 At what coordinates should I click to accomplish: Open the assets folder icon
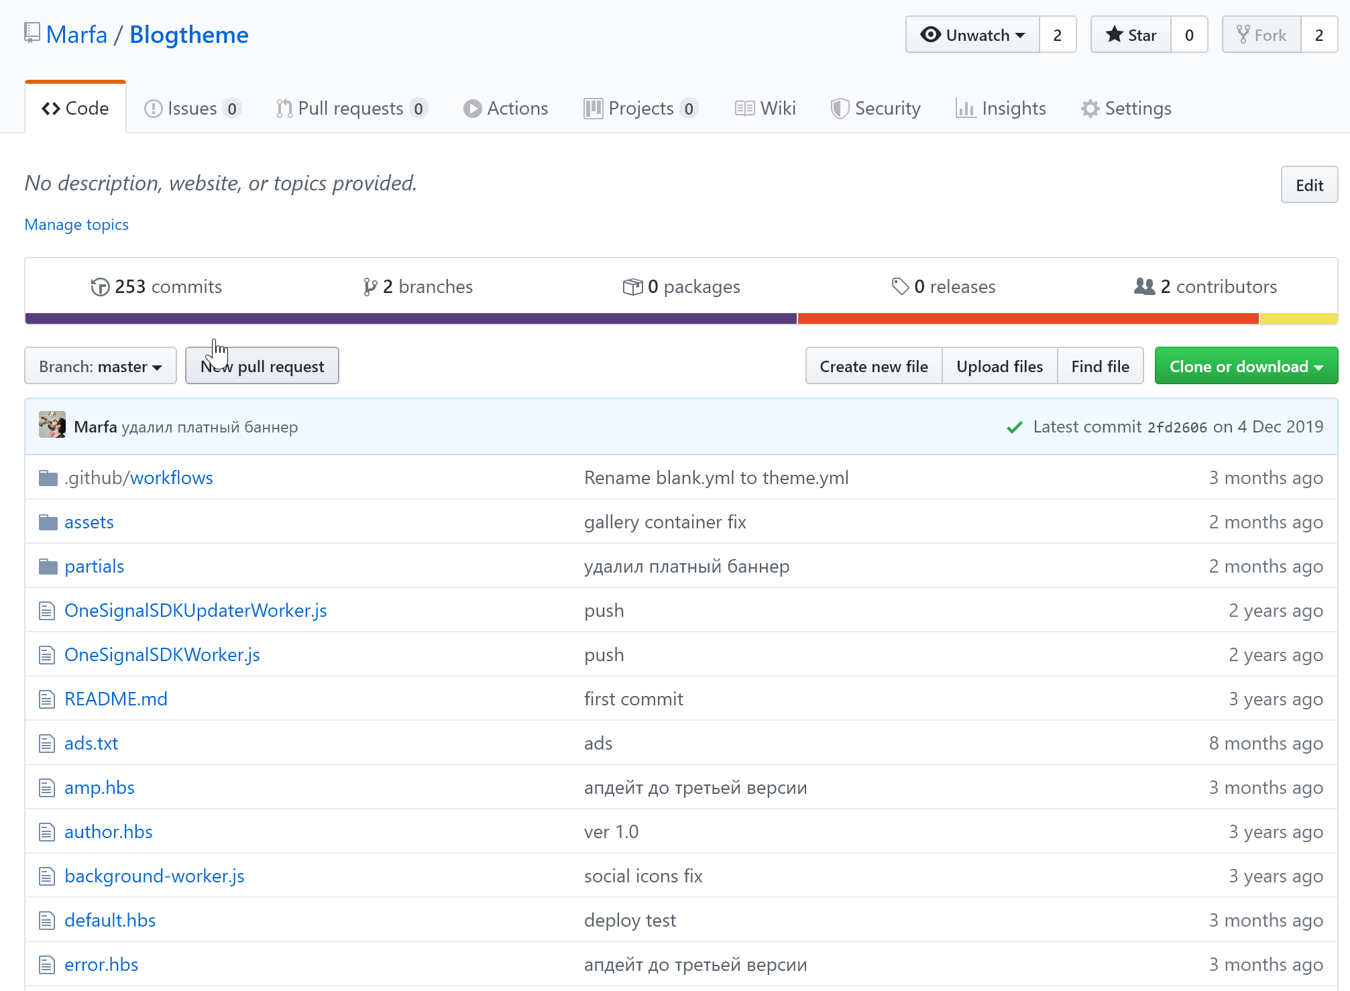coord(48,522)
